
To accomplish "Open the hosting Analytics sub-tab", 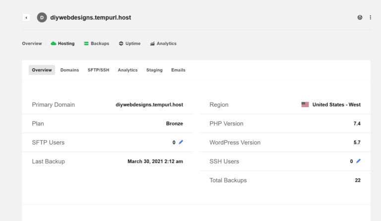I will pos(127,70).
